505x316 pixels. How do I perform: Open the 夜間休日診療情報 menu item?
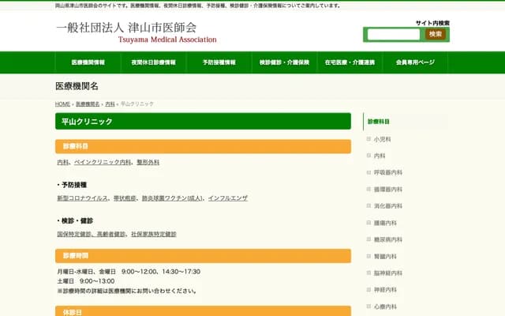(153, 62)
